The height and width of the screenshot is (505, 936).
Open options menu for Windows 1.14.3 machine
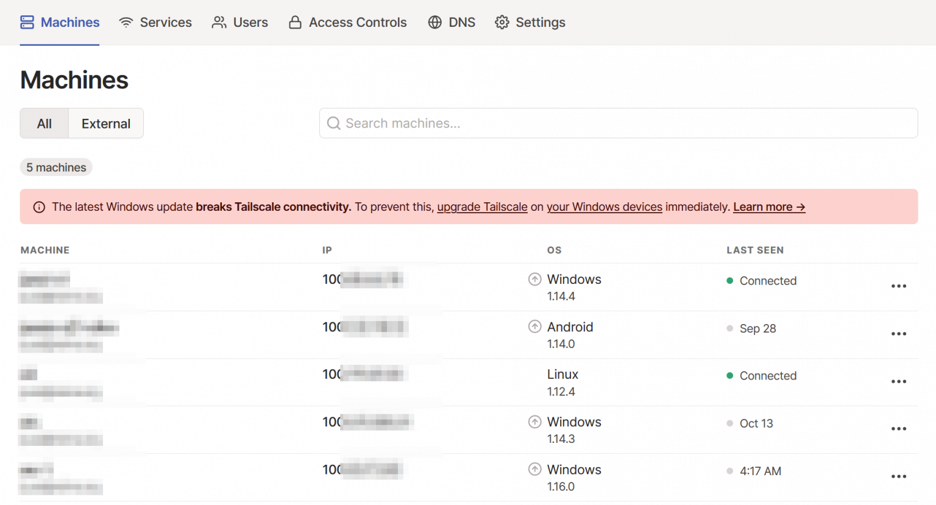(x=899, y=429)
